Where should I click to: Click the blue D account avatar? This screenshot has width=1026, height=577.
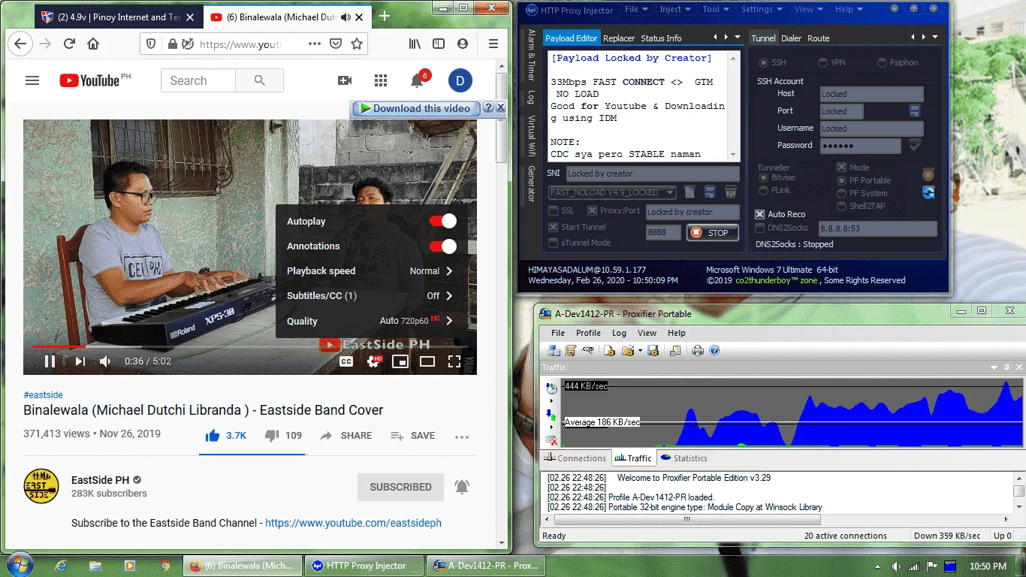tap(460, 80)
